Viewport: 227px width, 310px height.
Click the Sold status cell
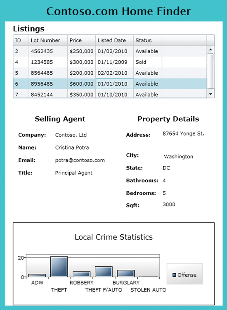coord(148,62)
